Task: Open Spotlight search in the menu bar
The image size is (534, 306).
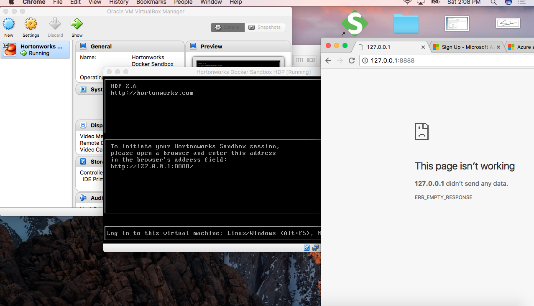Action: tap(493, 3)
